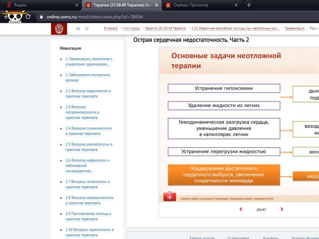Go to previous slide with left arrow
Screen dimensions: 319x239
241,209
